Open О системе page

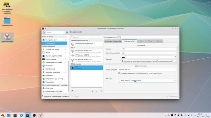tap(54, 88)
